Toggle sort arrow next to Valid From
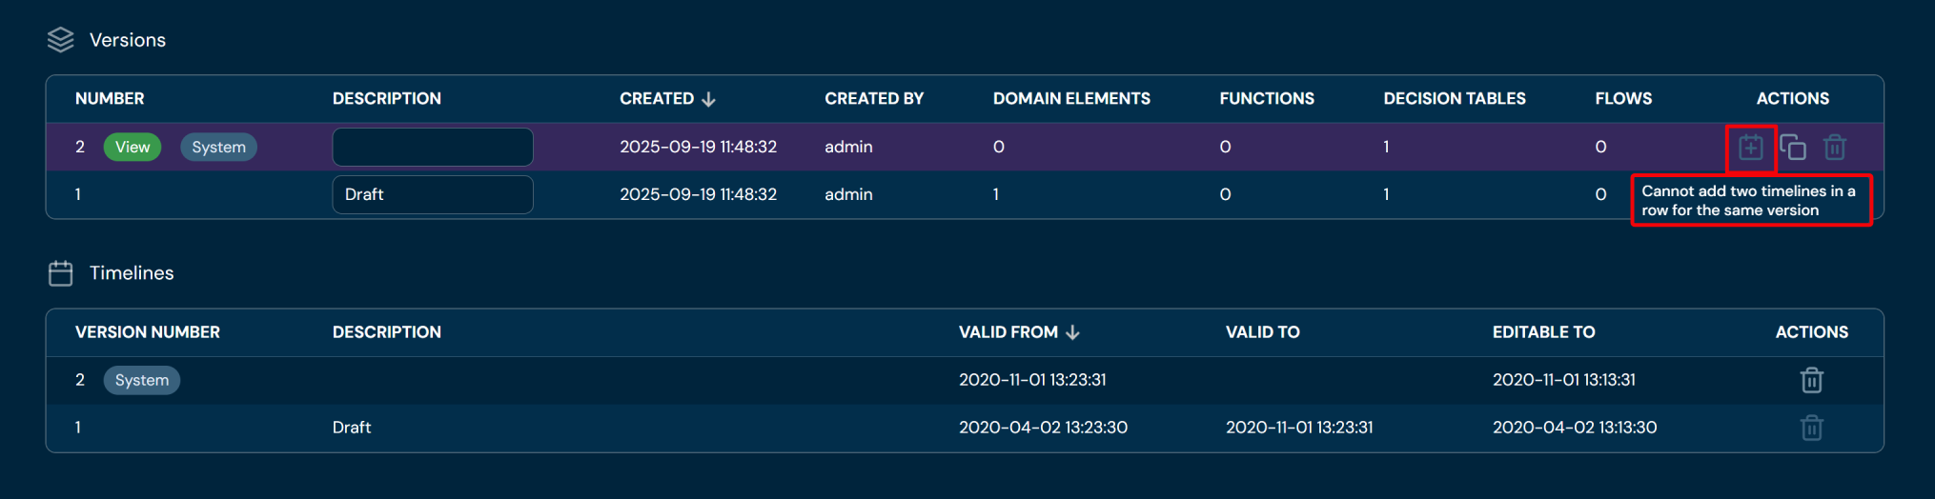This screenshot has width=1935, height=499. (1072, 332)
